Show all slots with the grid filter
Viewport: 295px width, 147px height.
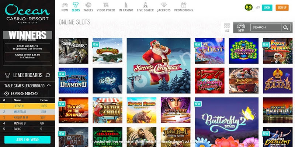click(227, 27)
